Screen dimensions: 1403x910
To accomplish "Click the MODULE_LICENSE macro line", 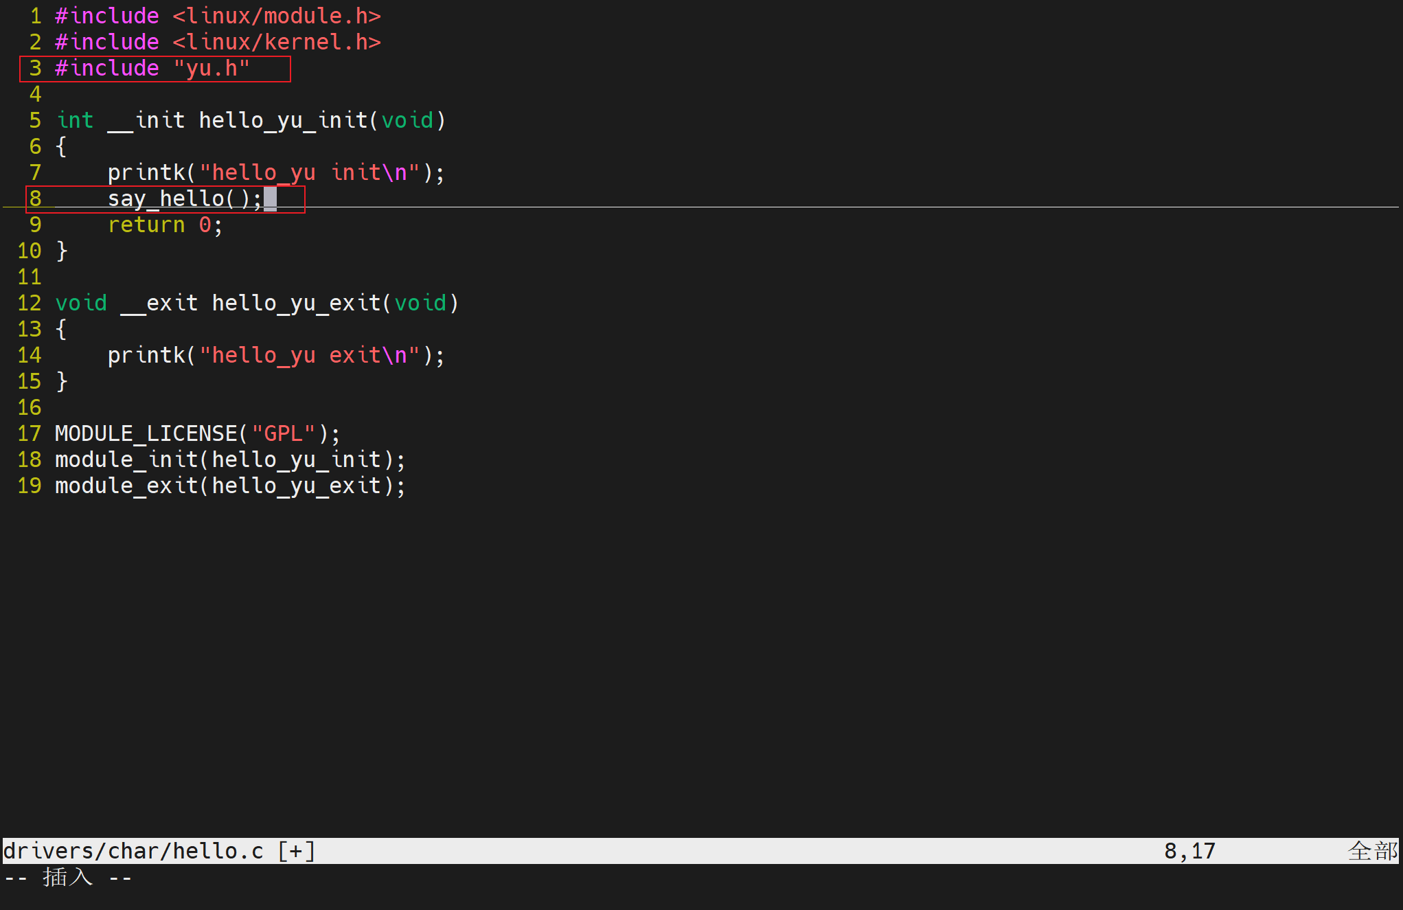I will tap(146, 434).
